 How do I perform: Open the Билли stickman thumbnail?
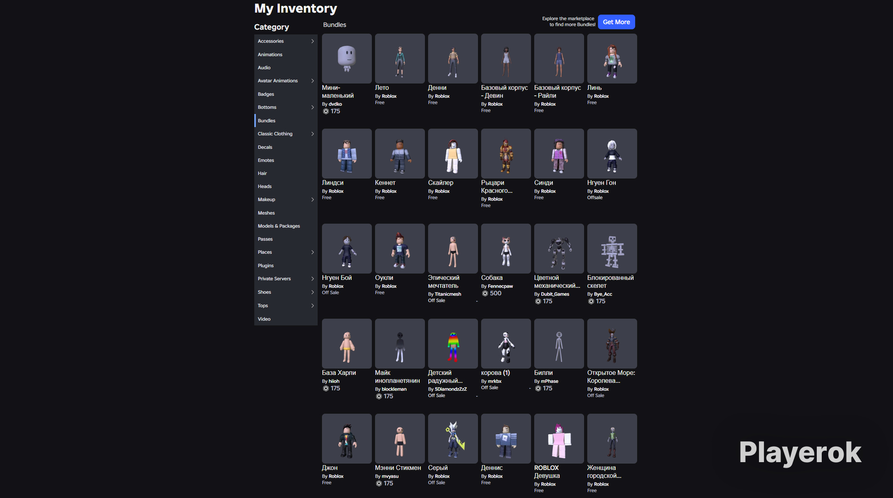559,344
